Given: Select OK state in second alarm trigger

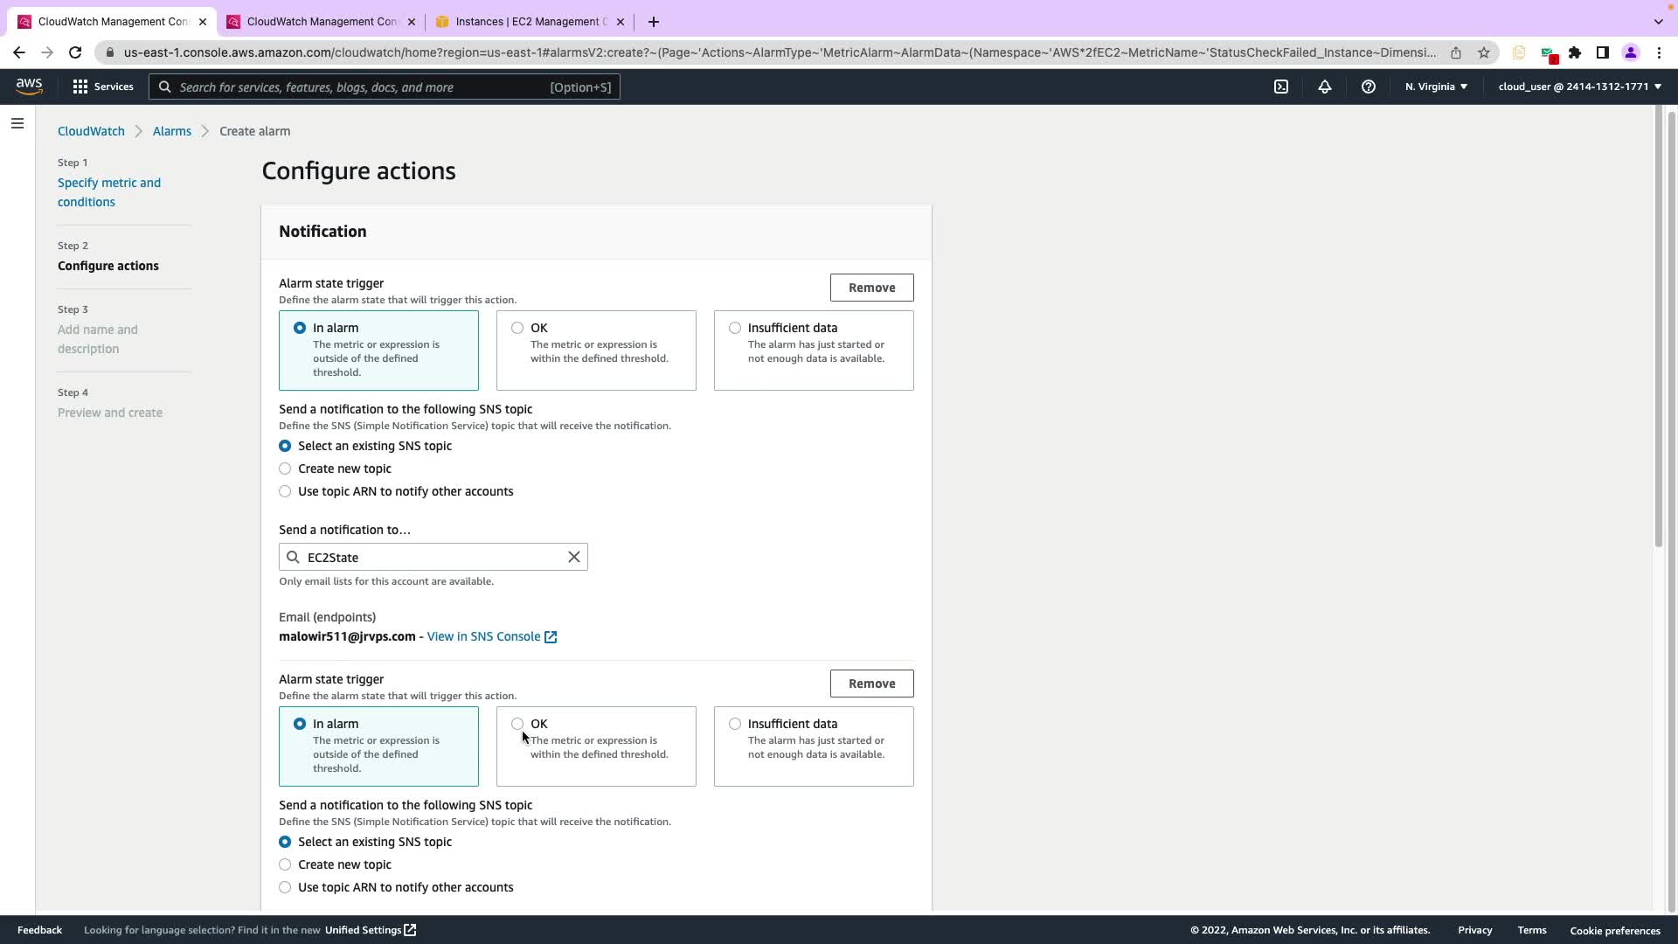Looking at the screenshot, I should (x=517, y=724).
